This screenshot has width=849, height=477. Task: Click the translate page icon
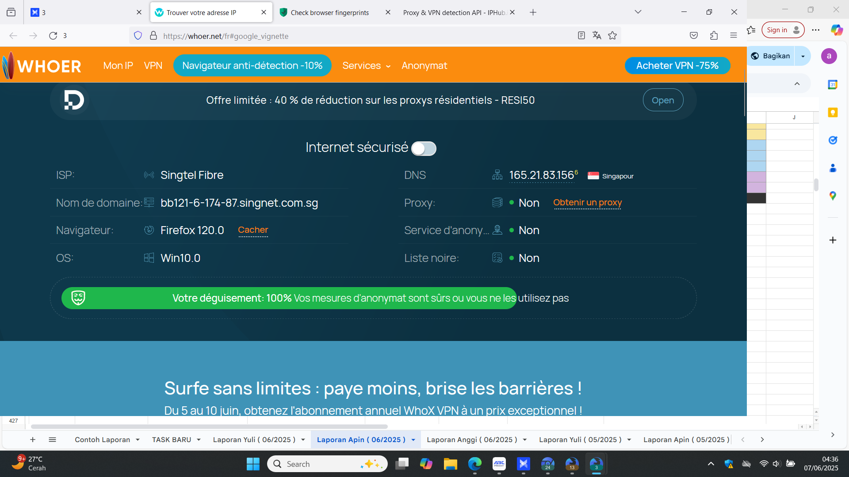[x=597, y=36]
